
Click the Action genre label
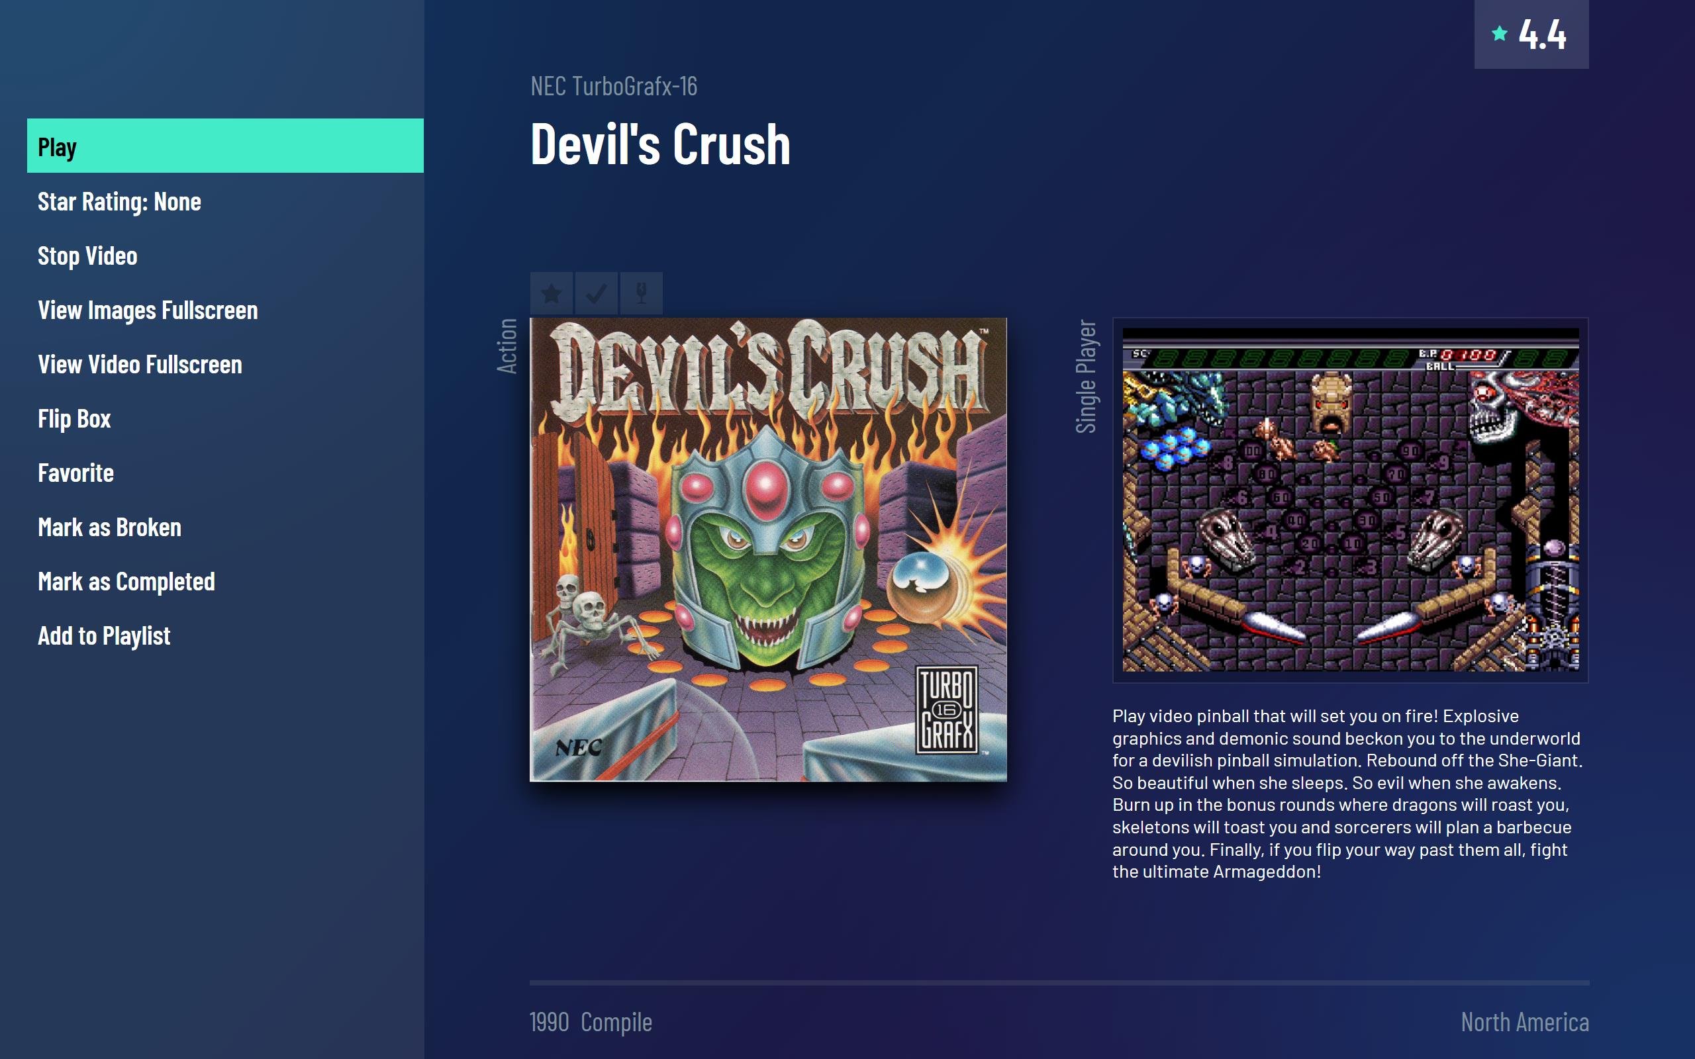[507, 346]
